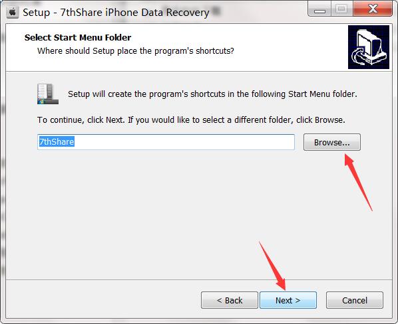Screen dimensions: 398x324
Task: Click the Apple logo icon in title bar
Action: pyautogui.click(x=13, y=12)
